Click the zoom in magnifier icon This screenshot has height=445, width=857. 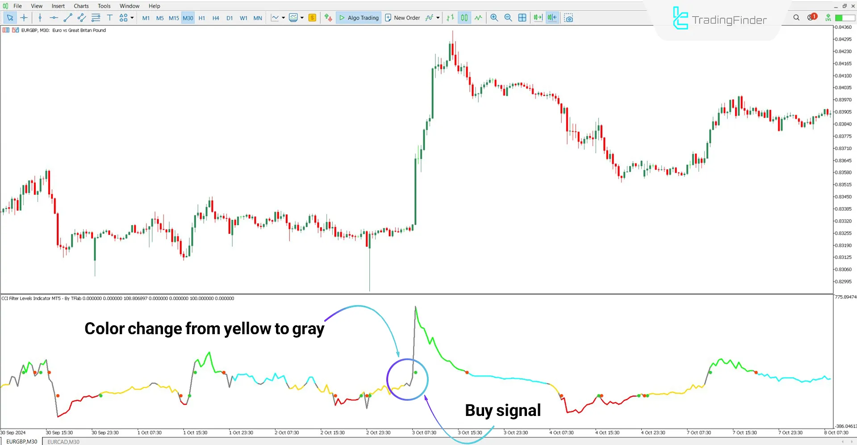pos(494,17)
